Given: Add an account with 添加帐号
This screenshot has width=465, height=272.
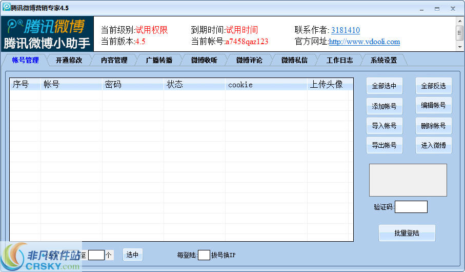Looking at the screenshot, I should tap(385, 106).
